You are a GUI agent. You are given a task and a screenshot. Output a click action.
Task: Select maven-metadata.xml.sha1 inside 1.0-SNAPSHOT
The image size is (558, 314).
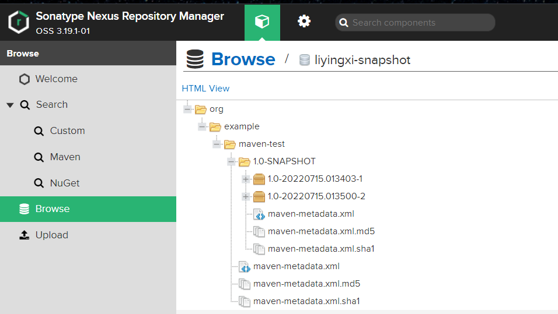(x=321, y=249)
